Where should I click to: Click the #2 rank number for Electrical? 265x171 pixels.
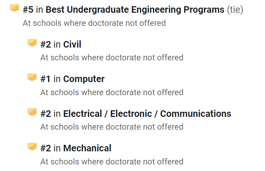(x=46, y=114)
